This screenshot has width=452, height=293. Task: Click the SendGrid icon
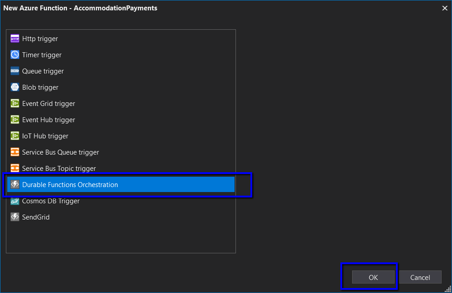tap(15, 217)
